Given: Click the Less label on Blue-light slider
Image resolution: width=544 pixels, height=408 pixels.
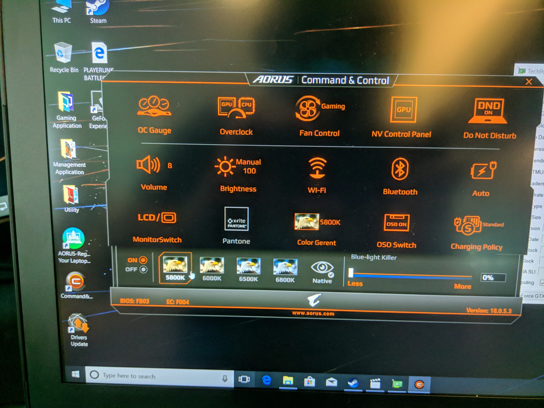Looking at the screenshot, I should click(x=355, y=284).
